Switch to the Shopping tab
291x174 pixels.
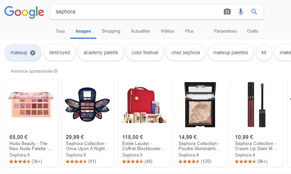111,31
